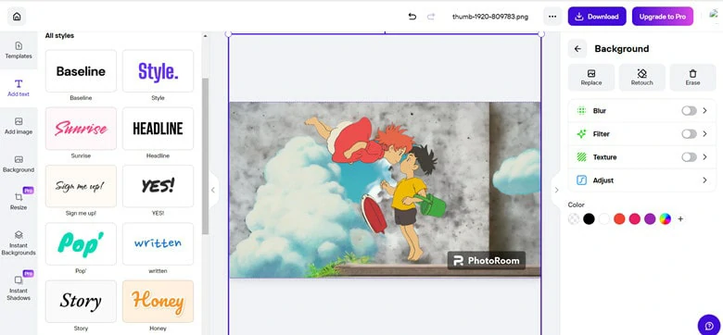This screenshot has height=335, width=723.
Task: Click Upgrade to Pro button
Action: 662,17
